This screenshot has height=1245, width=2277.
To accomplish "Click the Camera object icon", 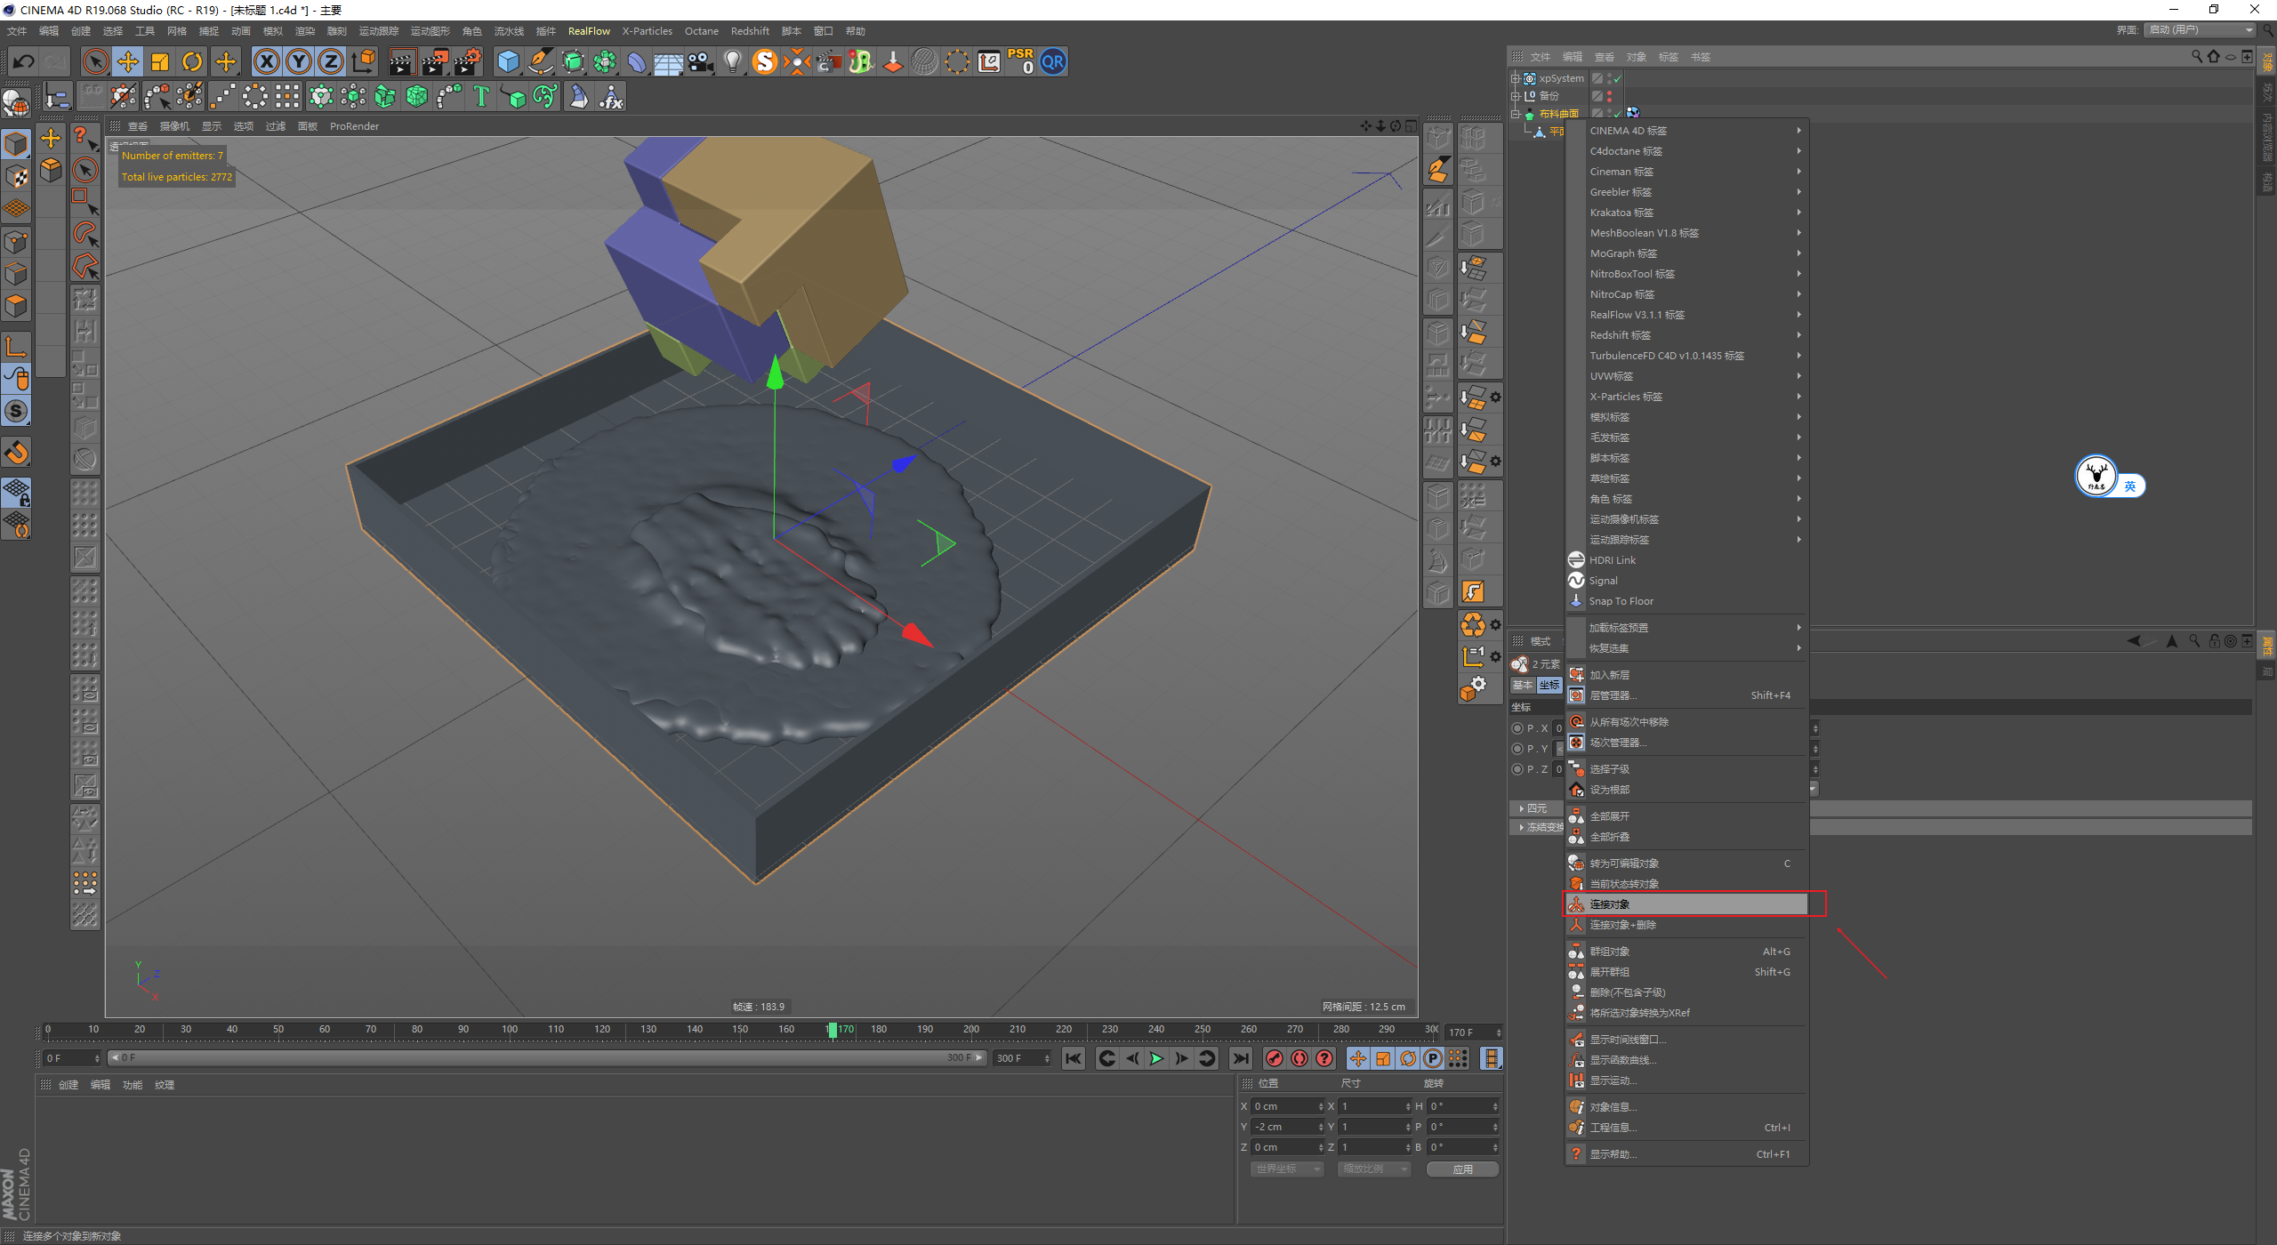I will point(701,61).
